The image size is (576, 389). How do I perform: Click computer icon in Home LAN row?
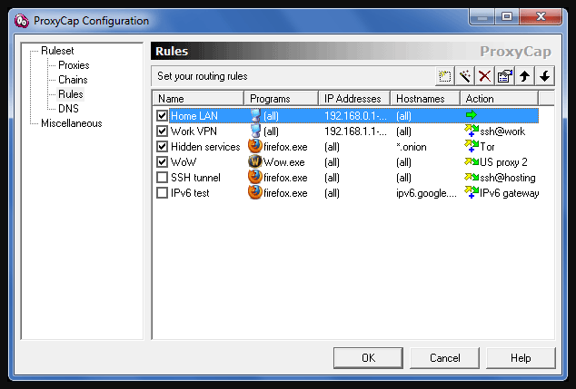255,115
